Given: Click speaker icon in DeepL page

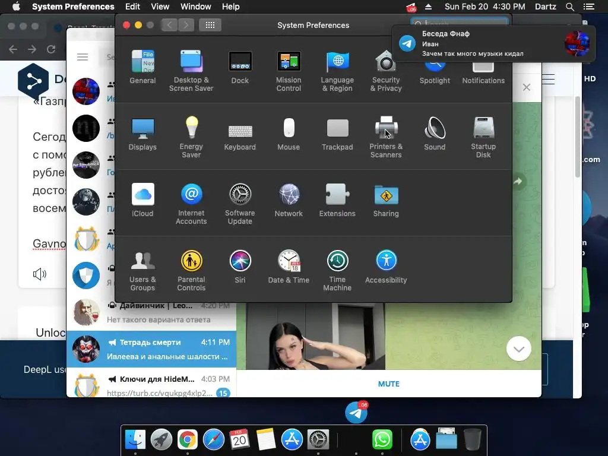Looking at the screenshot, I should click(x=40, y=274).
